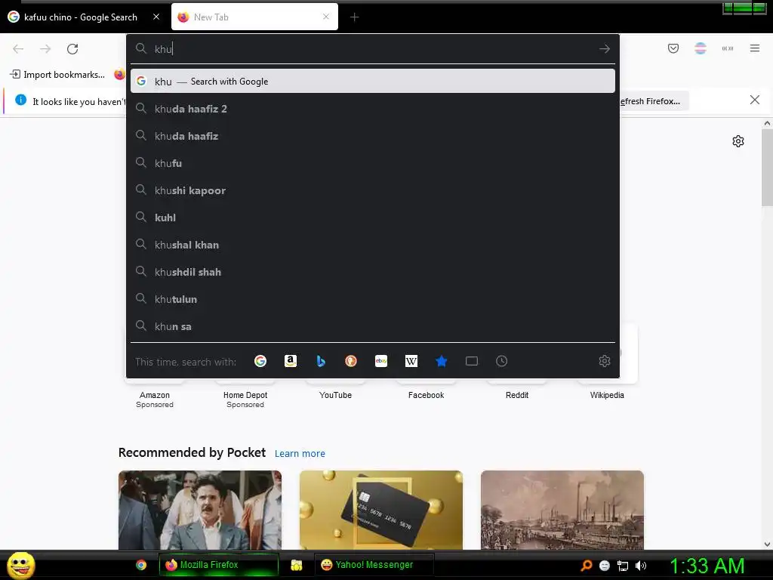Go forward to next page
The height and width of the screenshot is (580, 773).
[x=45, y=49]
